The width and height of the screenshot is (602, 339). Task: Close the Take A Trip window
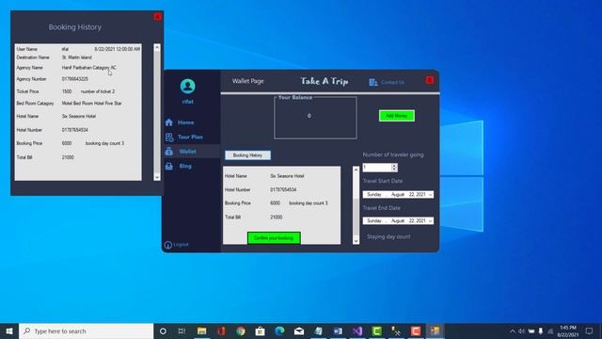[430, 80]
